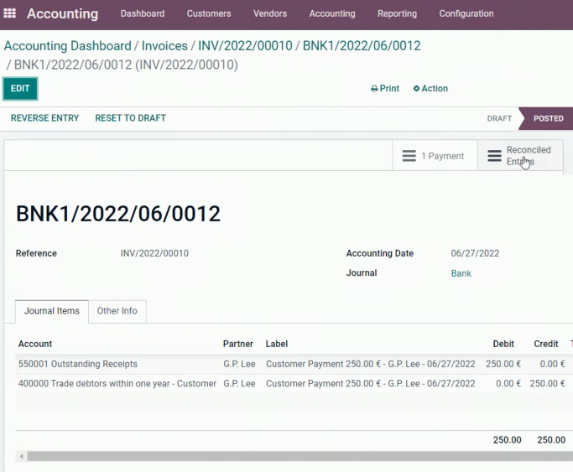The width and height of the screenshot is (573, 472).
Task: Click the horizontal scrollbar track
Action: (300, 456)
